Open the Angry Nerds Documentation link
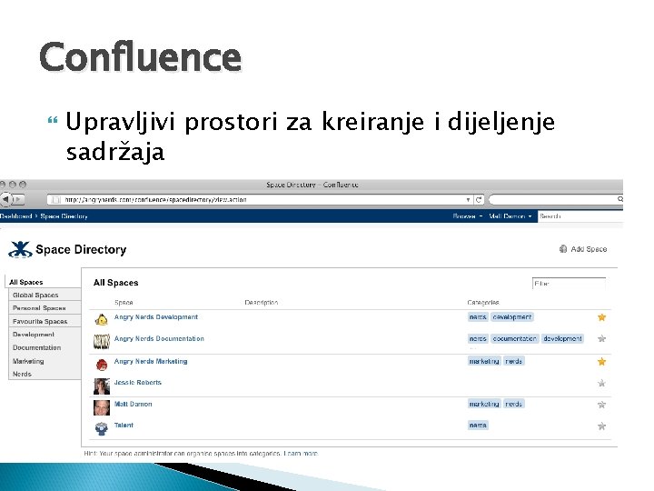This screenshot has width=654, height=491. 159,338
